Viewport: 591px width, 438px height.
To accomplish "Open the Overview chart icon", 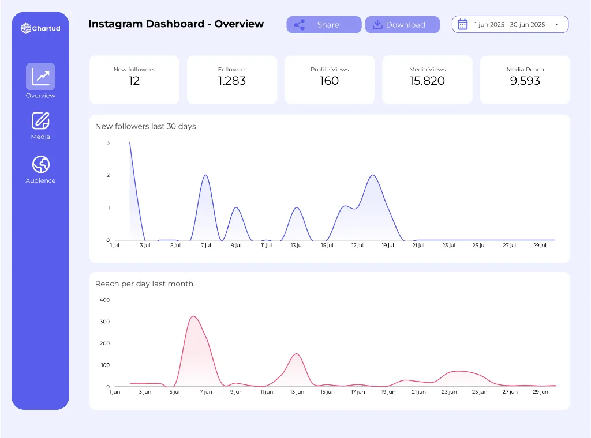I will (x=40, y=77).
